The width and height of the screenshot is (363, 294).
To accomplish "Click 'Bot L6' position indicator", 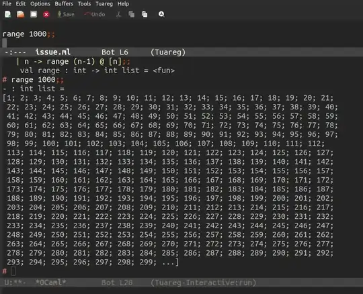I will point(115,52).
